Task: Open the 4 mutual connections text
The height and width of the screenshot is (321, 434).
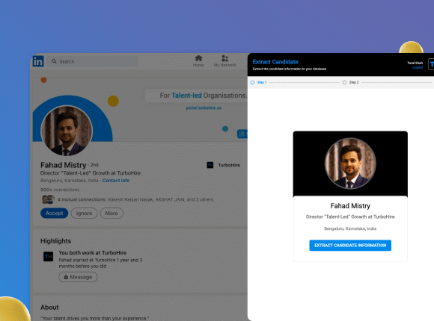Action: [x=135, y=199]
